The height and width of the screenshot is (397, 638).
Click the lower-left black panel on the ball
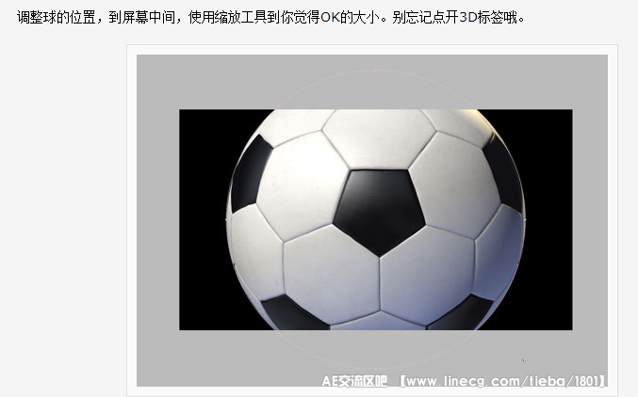(294, 313)
